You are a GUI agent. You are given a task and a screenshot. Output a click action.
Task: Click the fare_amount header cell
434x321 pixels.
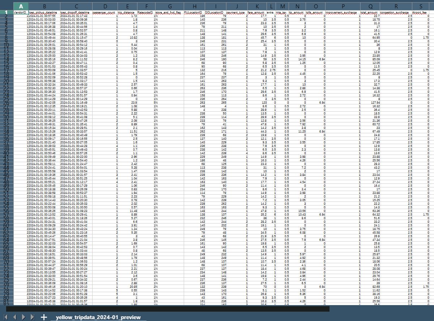258,12
